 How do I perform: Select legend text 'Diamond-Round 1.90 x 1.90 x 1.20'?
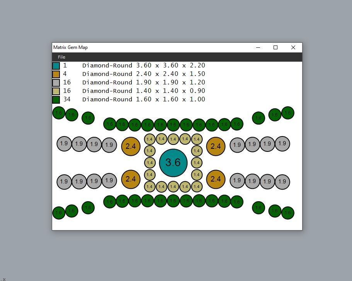point(144,82)
